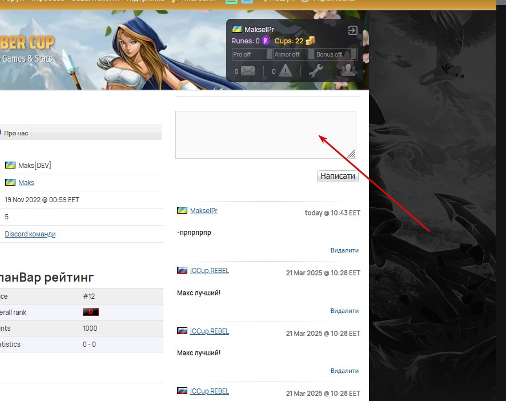Open the friends silhouettes icon

[x=348, y=70]
